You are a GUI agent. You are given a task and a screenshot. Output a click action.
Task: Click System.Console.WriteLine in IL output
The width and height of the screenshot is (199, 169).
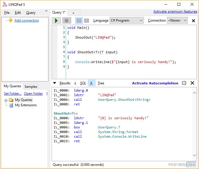coord(122,136)
